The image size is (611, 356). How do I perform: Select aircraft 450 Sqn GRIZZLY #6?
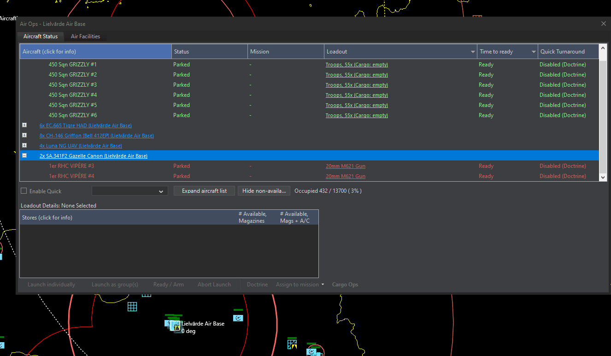pyautogui.click(x=73, y=115)
